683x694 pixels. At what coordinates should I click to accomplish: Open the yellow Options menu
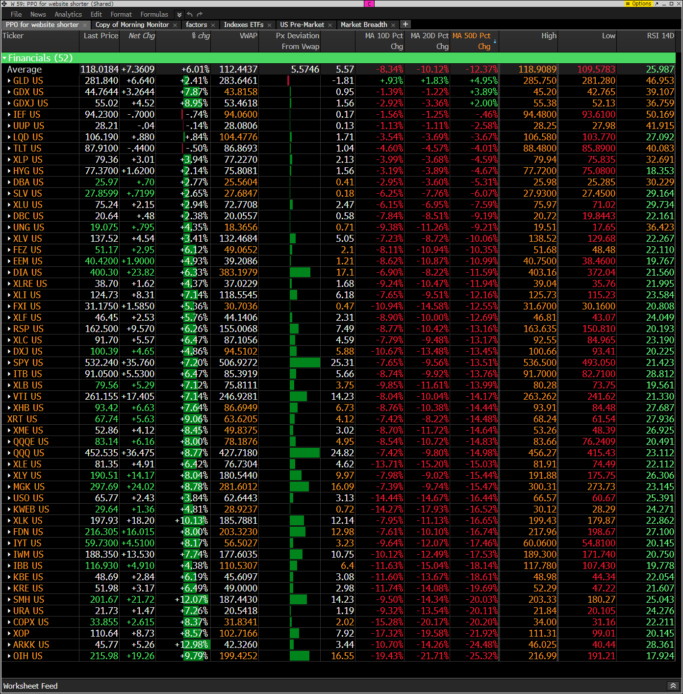click(x=638, y=3)
